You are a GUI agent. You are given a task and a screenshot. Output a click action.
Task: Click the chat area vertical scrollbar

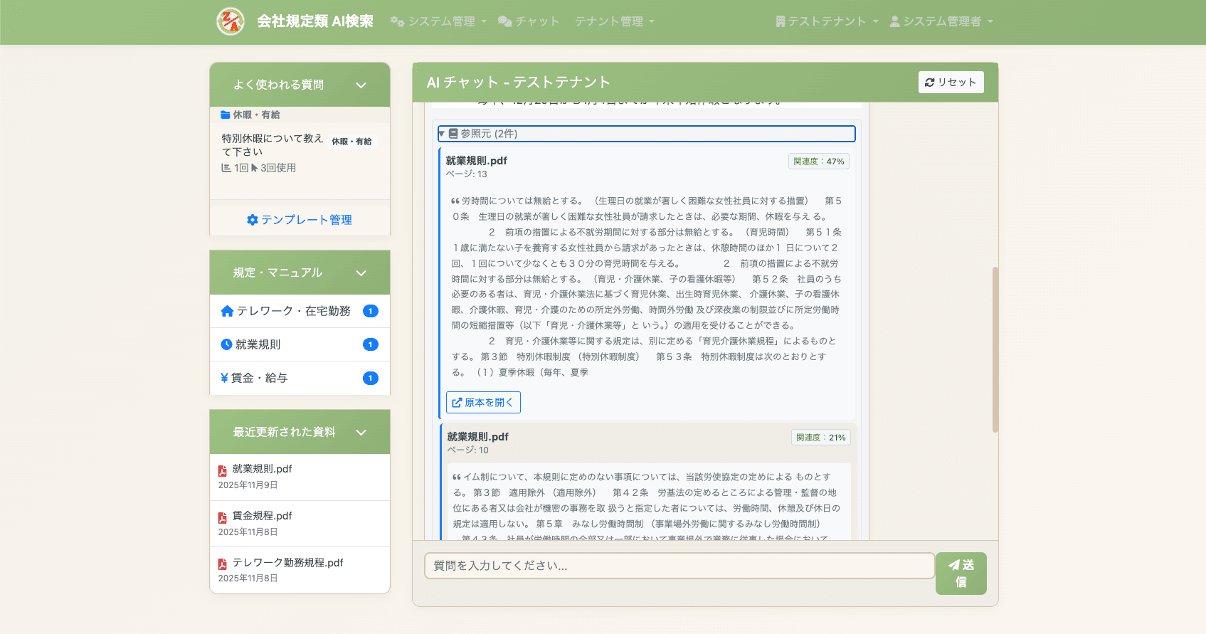tap(995, 349)
